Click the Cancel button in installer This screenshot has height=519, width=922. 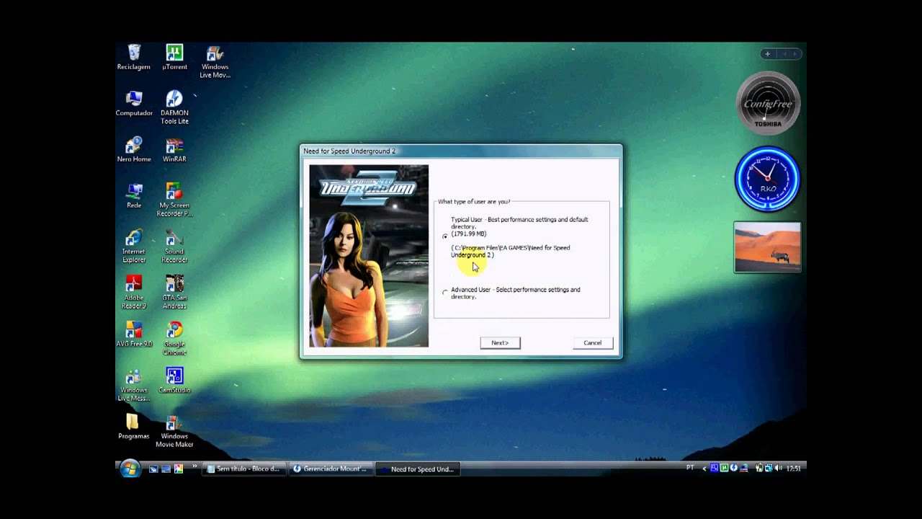[x=592, y=342]
